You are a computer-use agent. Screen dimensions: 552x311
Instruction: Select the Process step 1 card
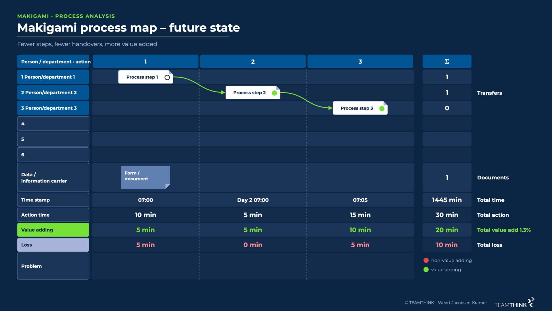coord(145,77)
